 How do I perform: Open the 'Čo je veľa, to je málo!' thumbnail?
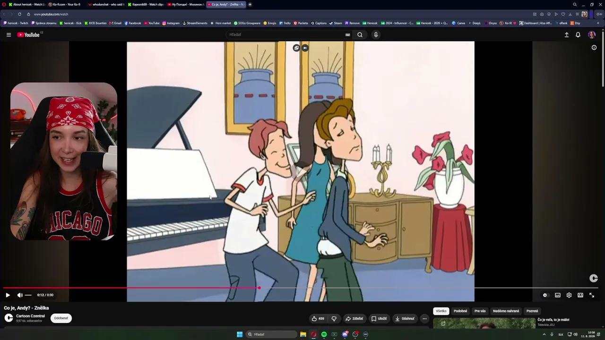click(484, 323)
